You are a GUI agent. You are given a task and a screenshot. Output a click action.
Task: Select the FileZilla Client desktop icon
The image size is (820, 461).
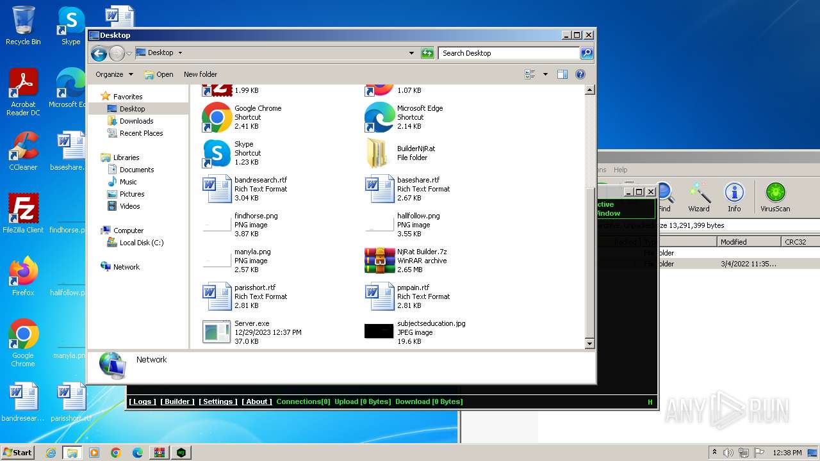(x=23, y=213)
